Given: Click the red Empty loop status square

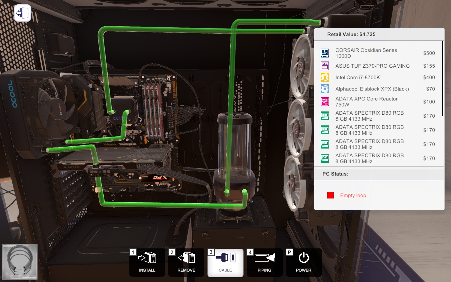Looking at the screenshot, I should (330, 195).
